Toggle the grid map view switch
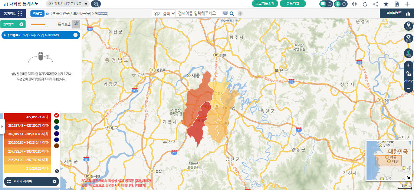This screenshot has height=190, width=414. [326, 4]
